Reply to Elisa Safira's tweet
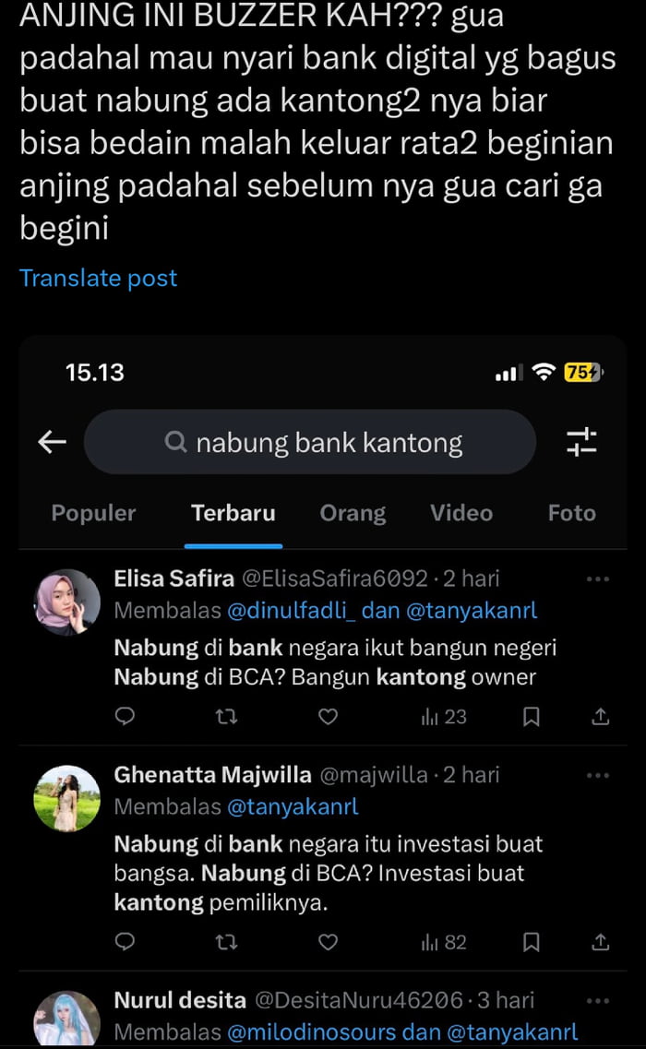This screenshot has width=646, height=1049. click(125, 715)
